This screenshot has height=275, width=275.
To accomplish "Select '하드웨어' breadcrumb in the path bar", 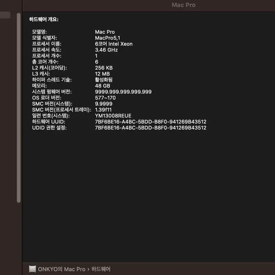I will point(101,269).
